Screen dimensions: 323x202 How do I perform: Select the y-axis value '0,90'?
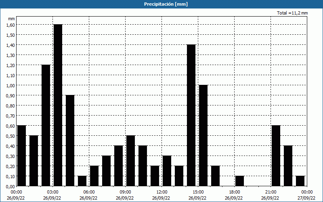pos(10,95)
